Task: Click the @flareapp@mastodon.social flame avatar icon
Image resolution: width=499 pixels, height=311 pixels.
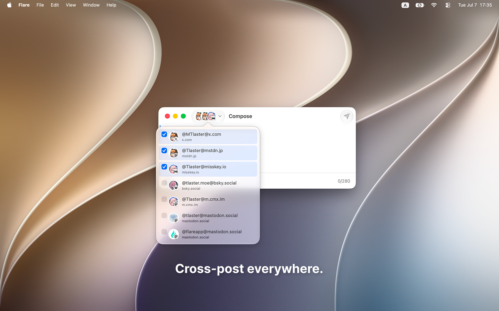Action: [x=174, y=234]
